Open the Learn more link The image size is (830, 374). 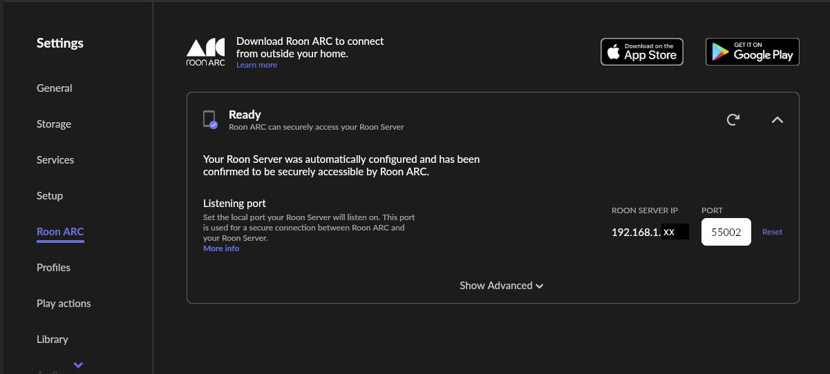click(x=256, y=65)
